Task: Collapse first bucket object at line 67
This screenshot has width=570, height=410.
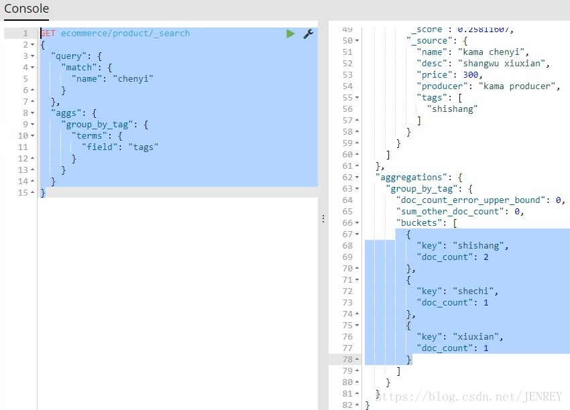Action: (357, 234)
